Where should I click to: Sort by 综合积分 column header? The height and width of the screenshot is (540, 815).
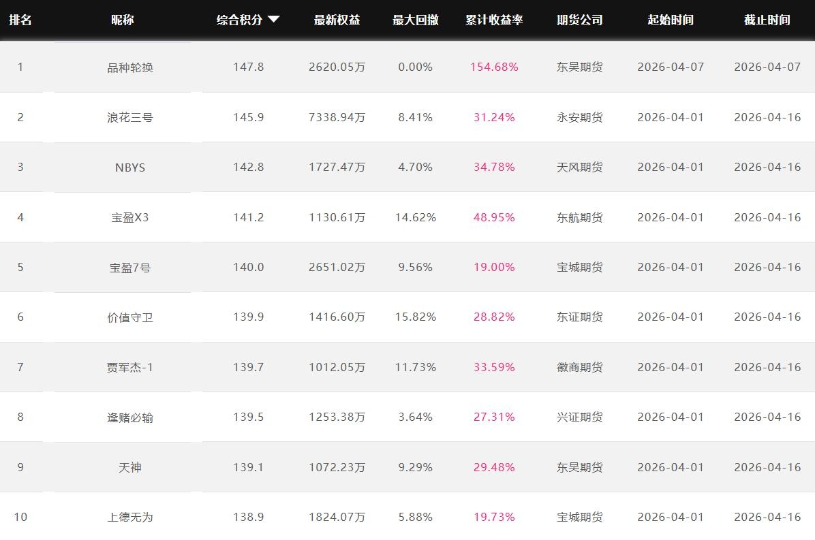tap(240, 20)
